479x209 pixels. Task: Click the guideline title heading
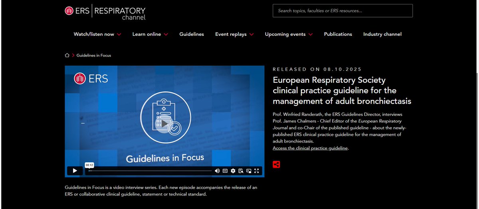click(342, 90)
